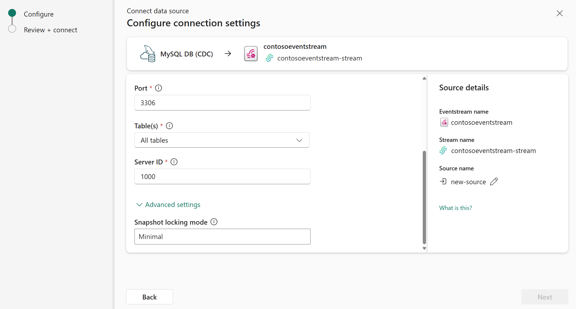Click the bold contosoeventstream title in header
The width and height of the screenshot is (576, 309).
click(x=295, y=46)
